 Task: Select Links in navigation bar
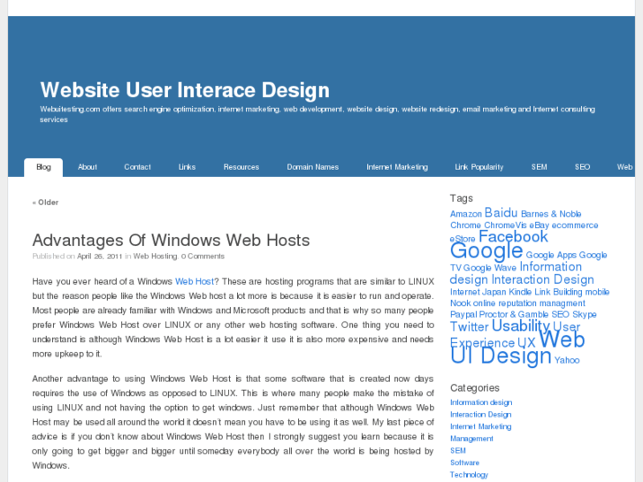[x=187, y=167]
